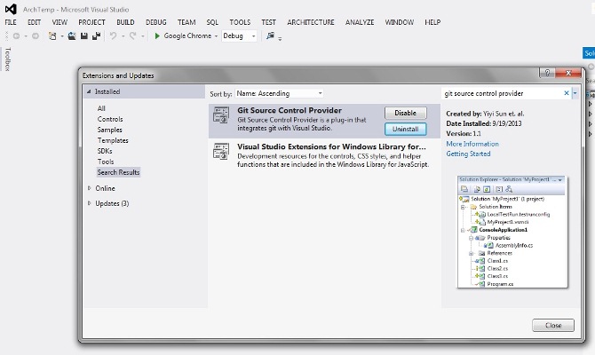
Task: Select the SDKs category
Action: (105, 151)
